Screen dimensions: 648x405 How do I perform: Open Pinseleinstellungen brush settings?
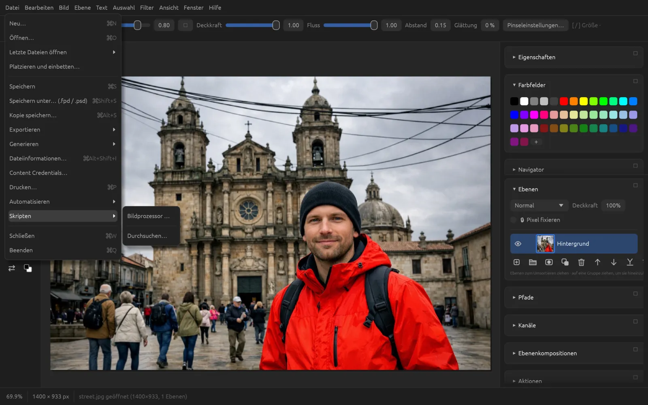pos(535,25)
